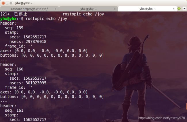Click the window title yhx@yhx: ~
The width and height of the screenshot is (187, 122).
click(x=24, y=3)
